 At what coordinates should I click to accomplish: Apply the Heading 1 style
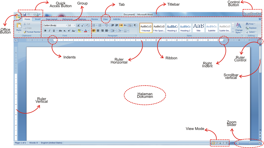(x=172, y=28)
